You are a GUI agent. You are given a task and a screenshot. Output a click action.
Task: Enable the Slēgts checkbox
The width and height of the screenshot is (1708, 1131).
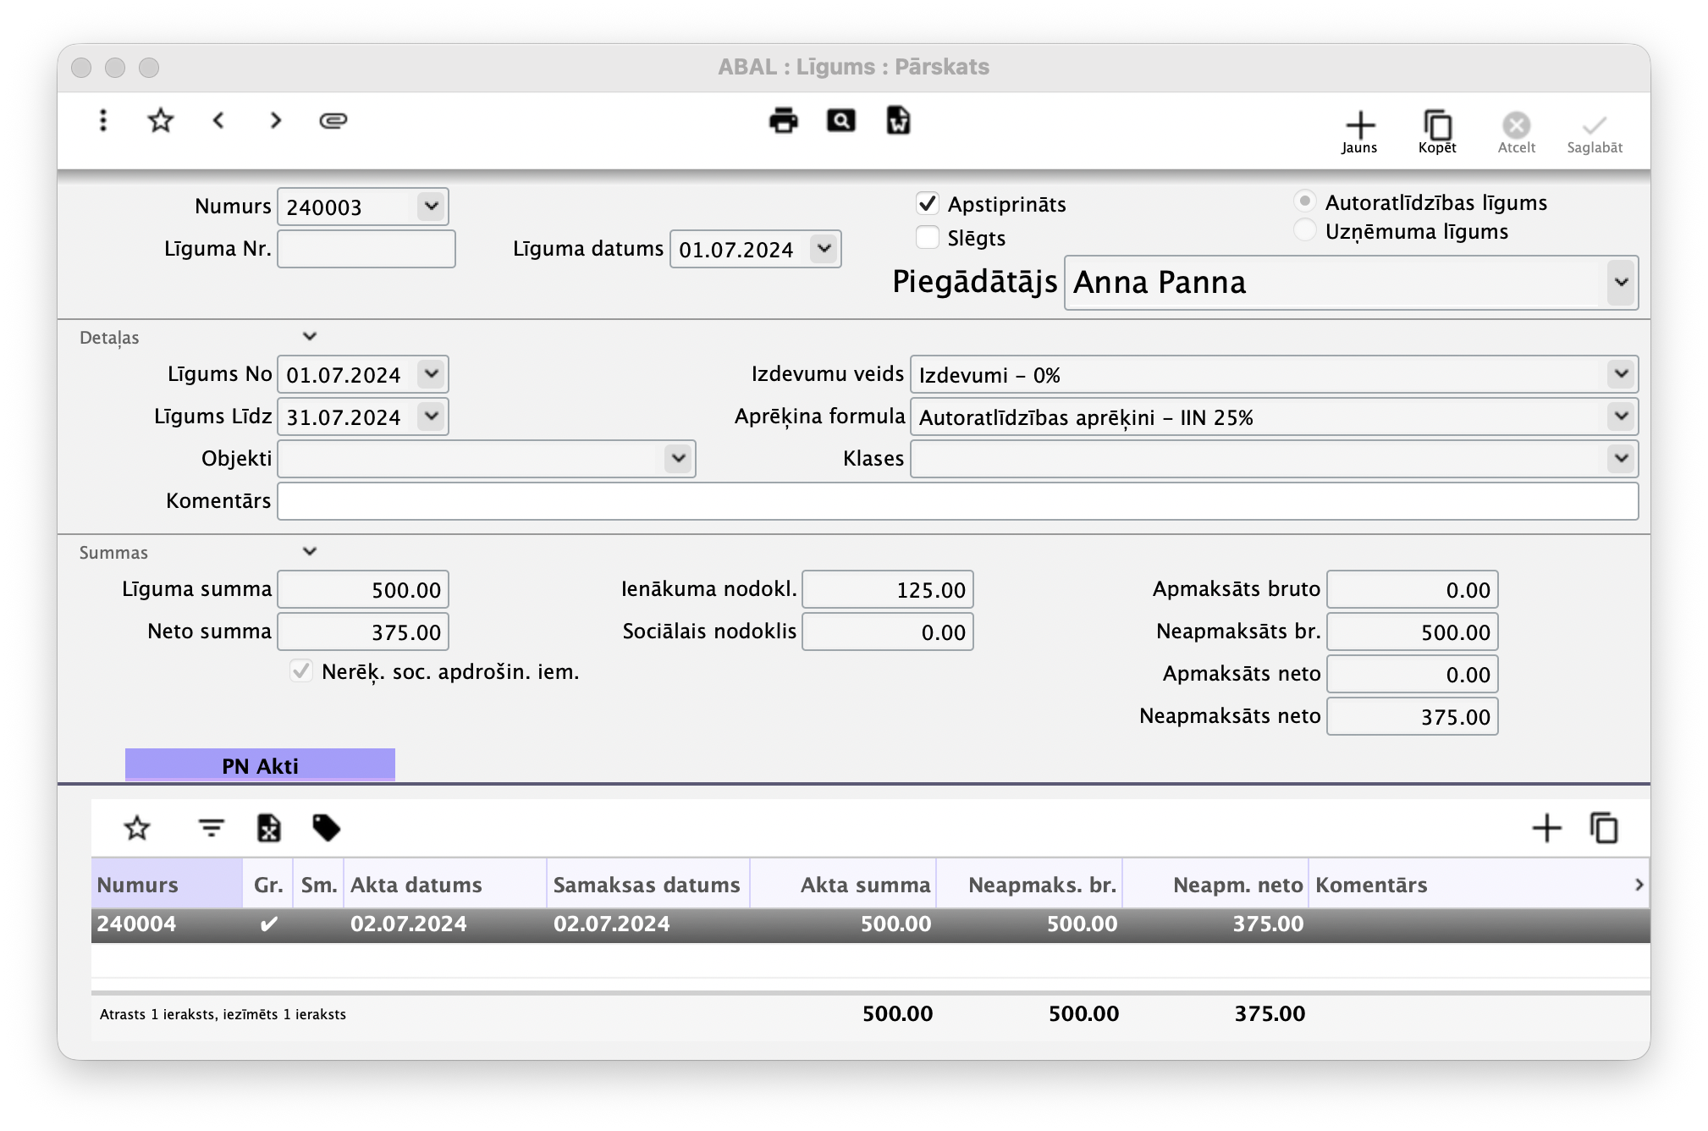pos(928,238)
